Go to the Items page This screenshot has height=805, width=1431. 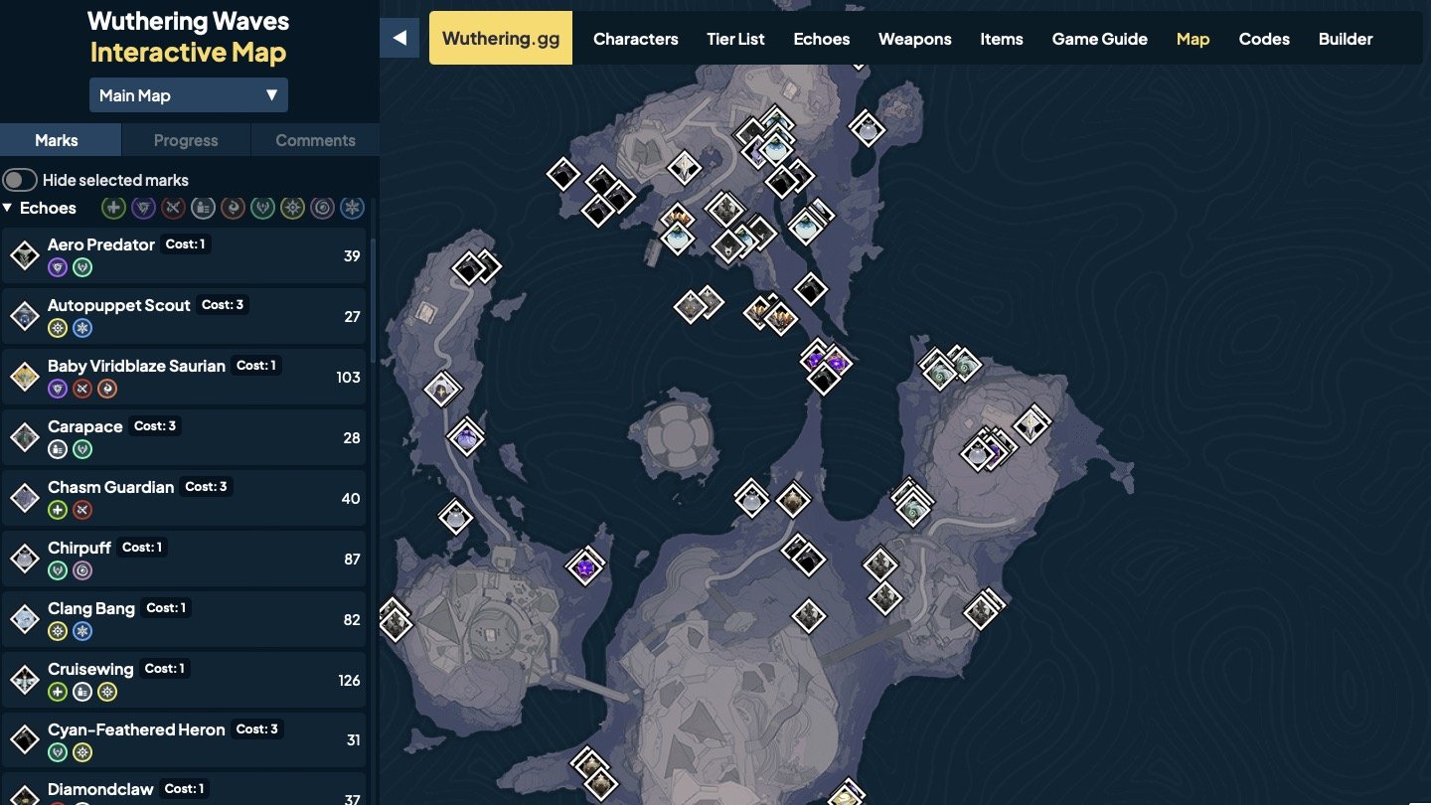click(1002, 39)
